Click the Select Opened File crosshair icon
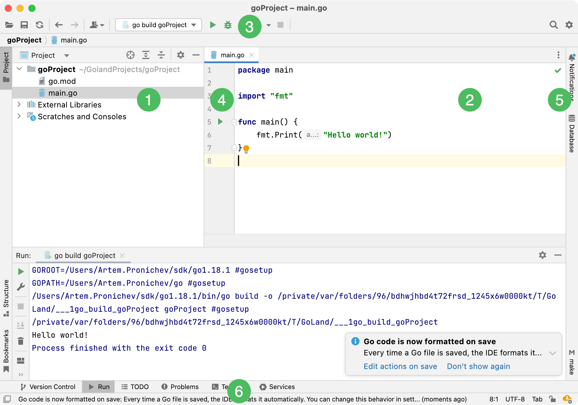The width and height of the screenshot is (578, 405). pyautogui.click(x=130, y=55)
